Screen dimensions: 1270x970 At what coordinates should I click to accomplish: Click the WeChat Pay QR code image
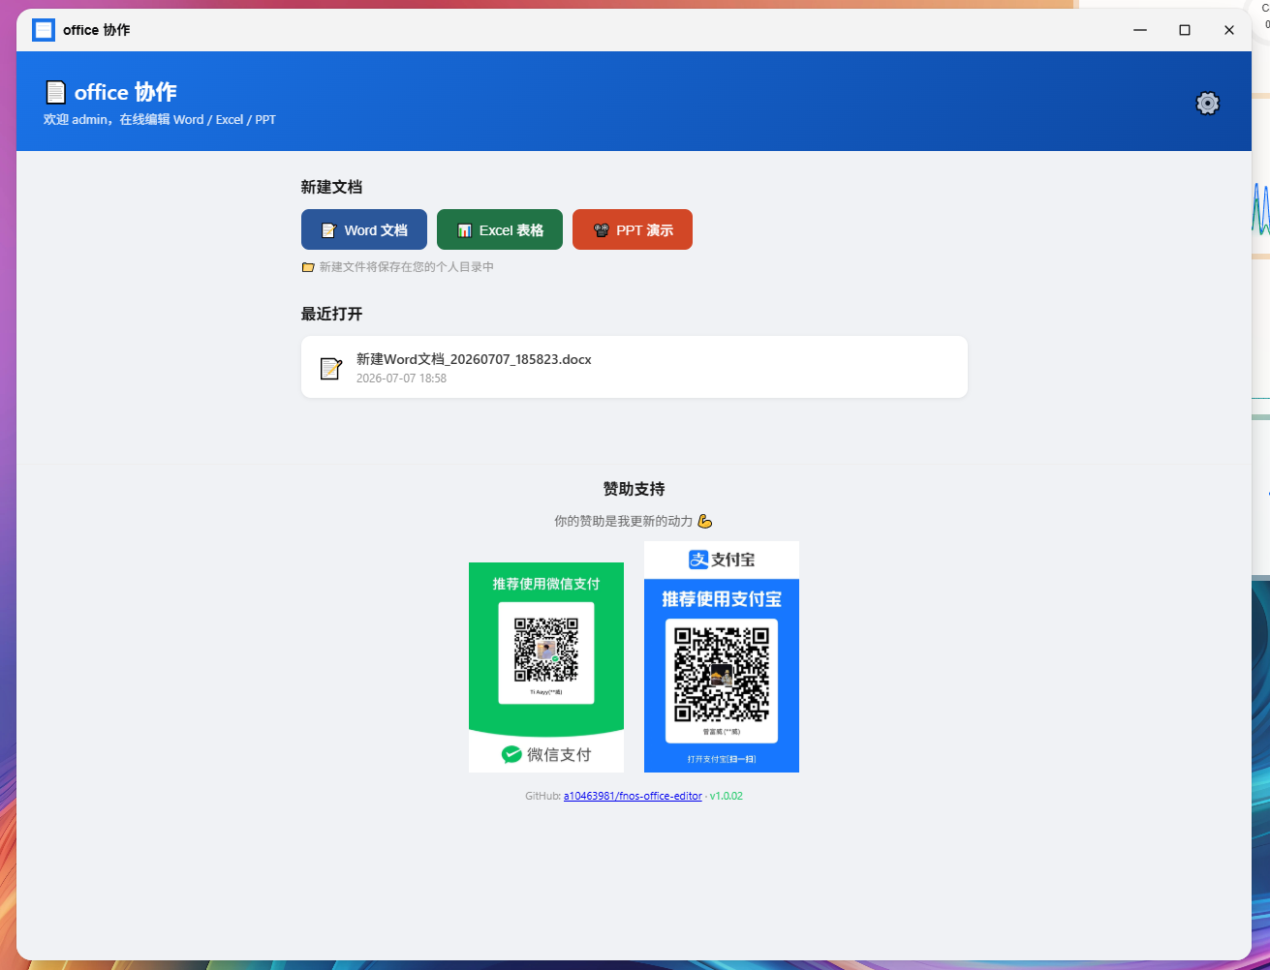tap(546, 667)
